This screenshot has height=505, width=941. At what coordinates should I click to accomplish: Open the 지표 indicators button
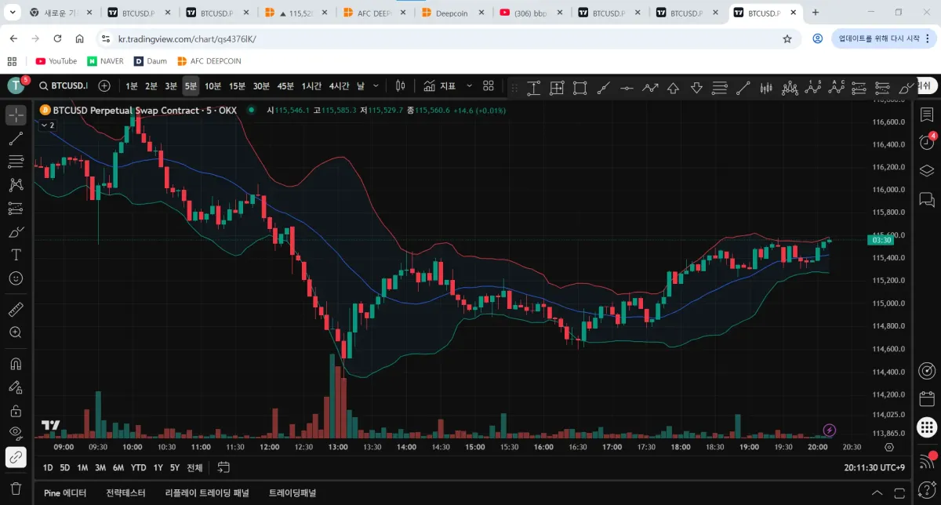coord(440,85)
